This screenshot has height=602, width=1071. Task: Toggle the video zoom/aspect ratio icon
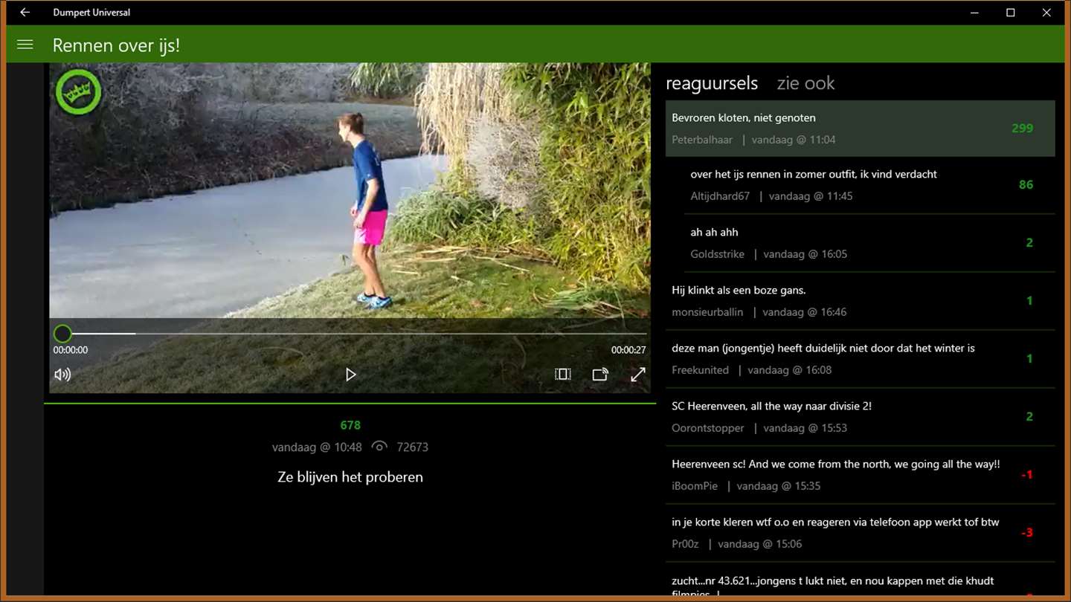[563, 375]
